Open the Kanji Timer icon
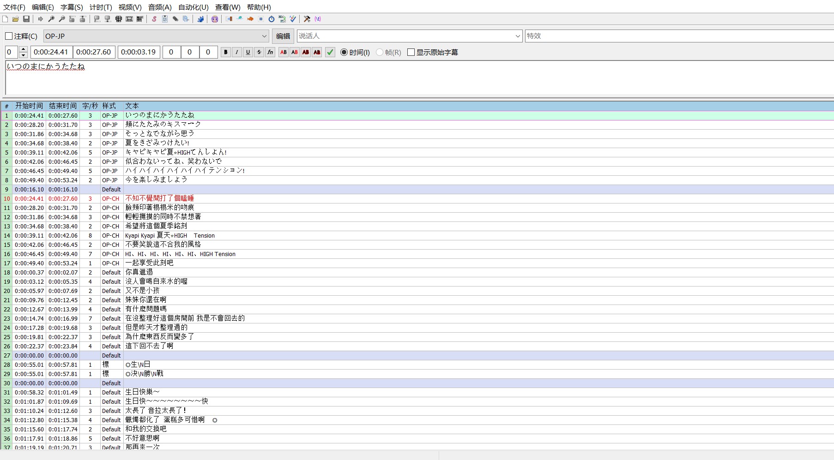Screen dimensions: 834x460 coord(282,19)
